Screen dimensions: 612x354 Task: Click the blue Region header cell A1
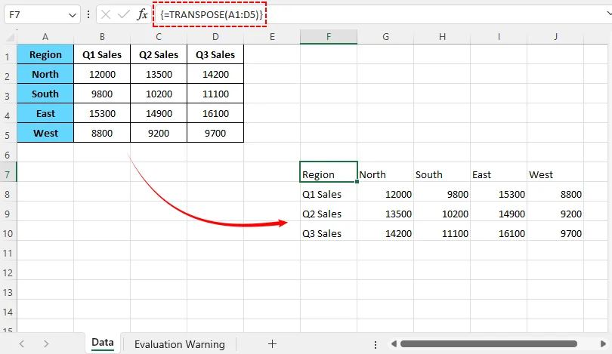point(45,54)
